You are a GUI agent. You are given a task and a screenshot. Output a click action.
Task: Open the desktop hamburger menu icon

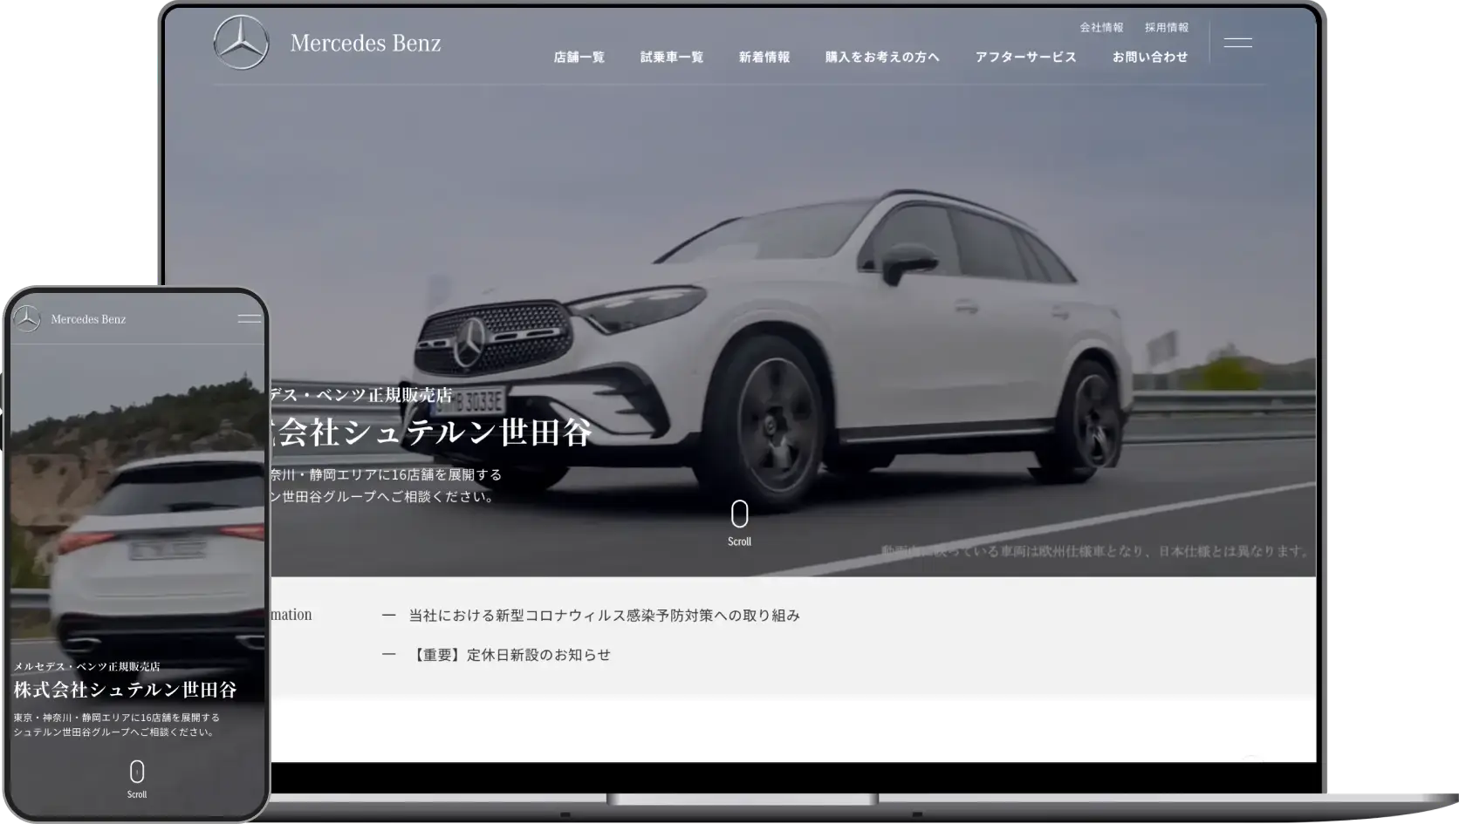point(1237,43)
